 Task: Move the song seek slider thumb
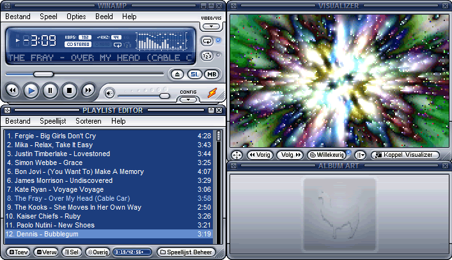coord(43,74)
